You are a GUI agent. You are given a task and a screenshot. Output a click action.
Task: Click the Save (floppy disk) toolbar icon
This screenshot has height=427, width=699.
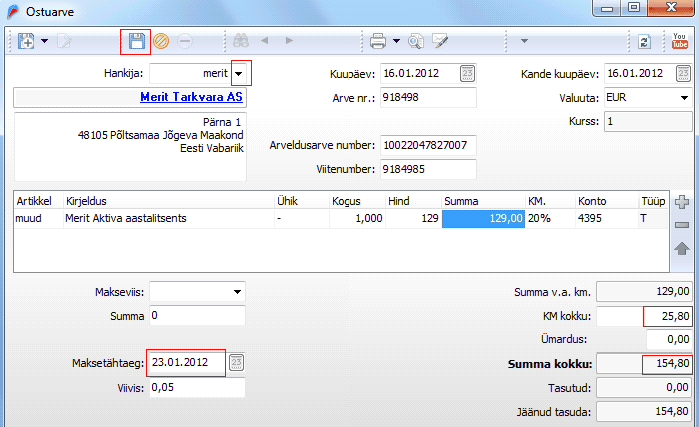click(x=135, y=42)
